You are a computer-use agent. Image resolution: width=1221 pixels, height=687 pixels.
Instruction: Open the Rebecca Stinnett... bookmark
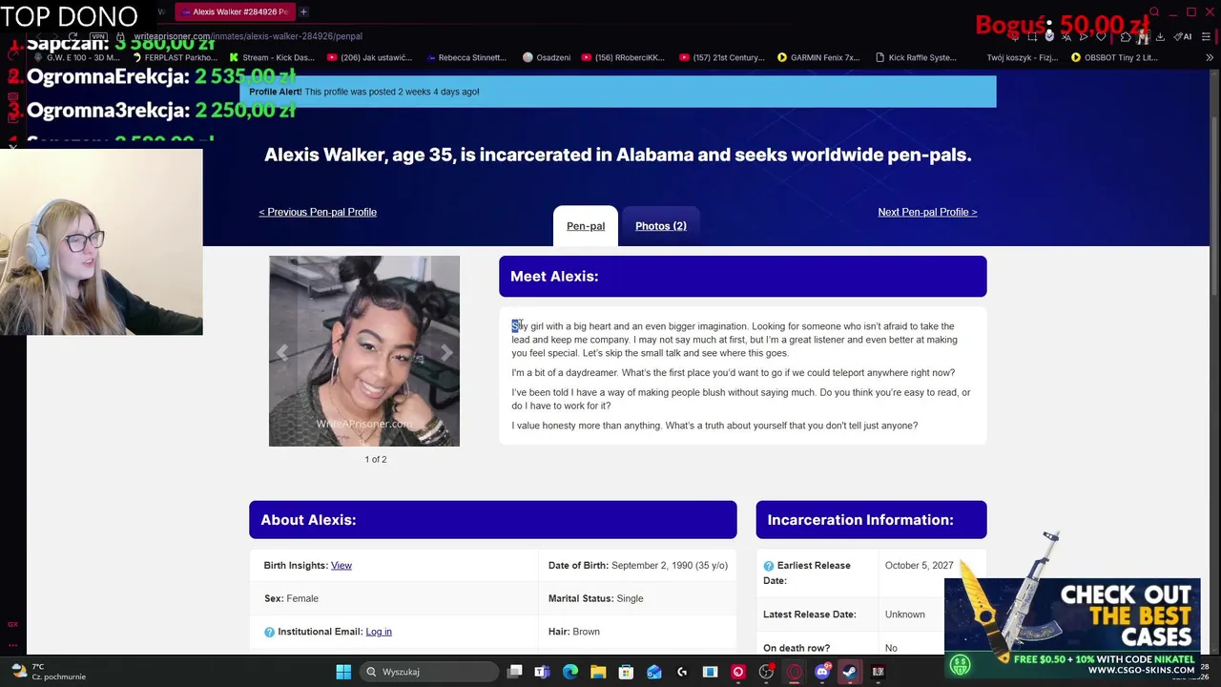point(466,57)
